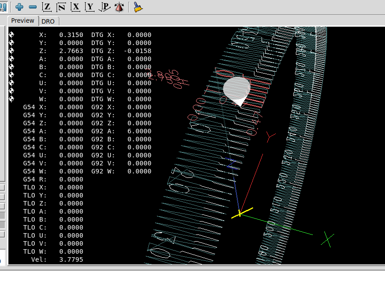
Task: Switch to X side view
Action: point(75,7)
